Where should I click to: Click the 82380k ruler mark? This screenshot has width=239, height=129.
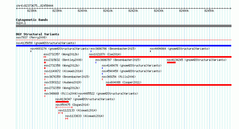tap(32, 11)
